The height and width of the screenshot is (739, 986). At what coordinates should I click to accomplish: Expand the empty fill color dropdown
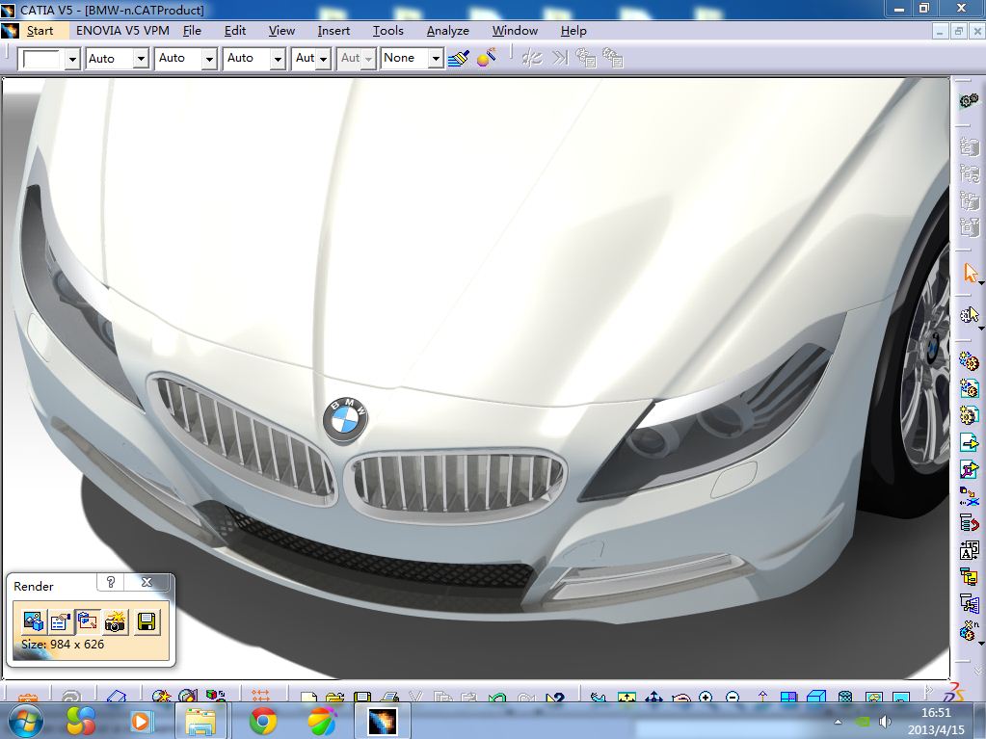[x=72, y=59]
